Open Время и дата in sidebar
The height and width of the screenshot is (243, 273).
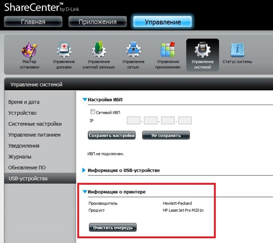pos(24,102)
